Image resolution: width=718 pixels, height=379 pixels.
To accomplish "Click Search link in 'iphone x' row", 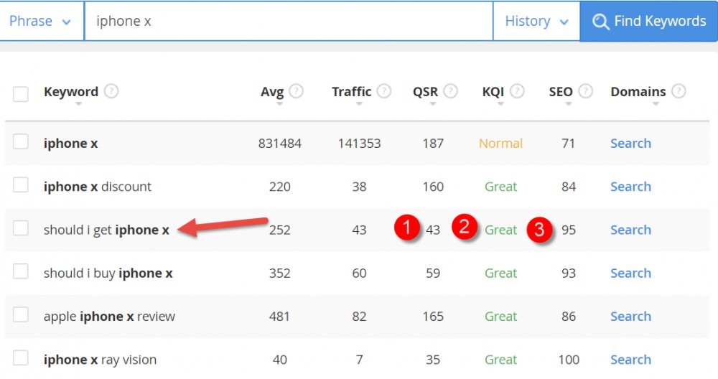I will click(x=630, y=144).
